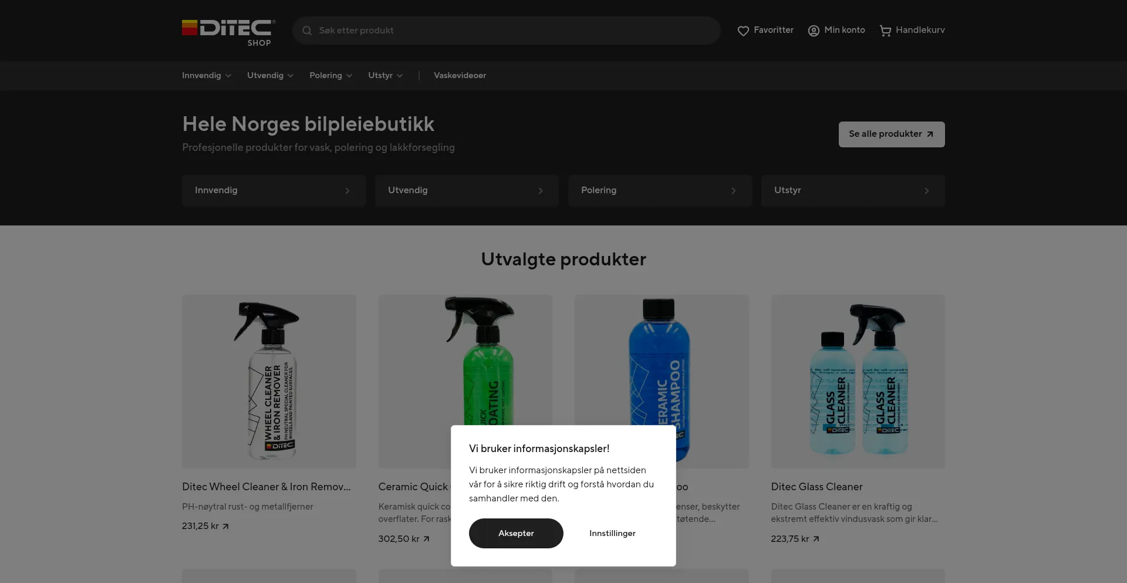Focus the Søk etter produkt field
This screenshot has width=1127, height=583.
click(506, 31)
